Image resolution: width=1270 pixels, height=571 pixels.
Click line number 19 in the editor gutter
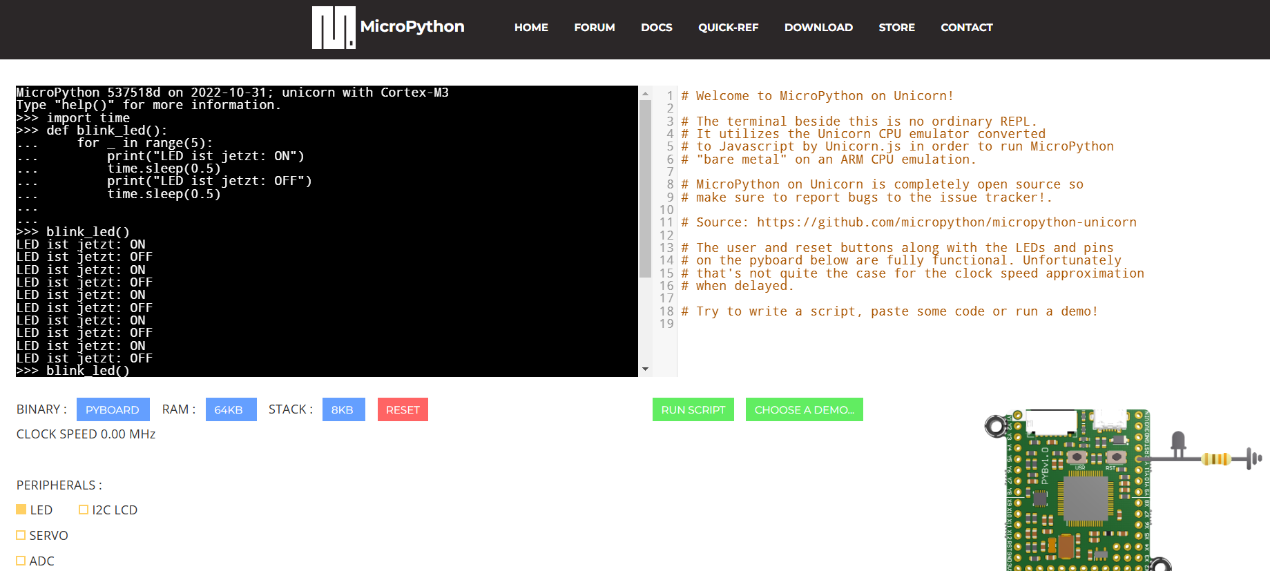[x=666, y=324]
